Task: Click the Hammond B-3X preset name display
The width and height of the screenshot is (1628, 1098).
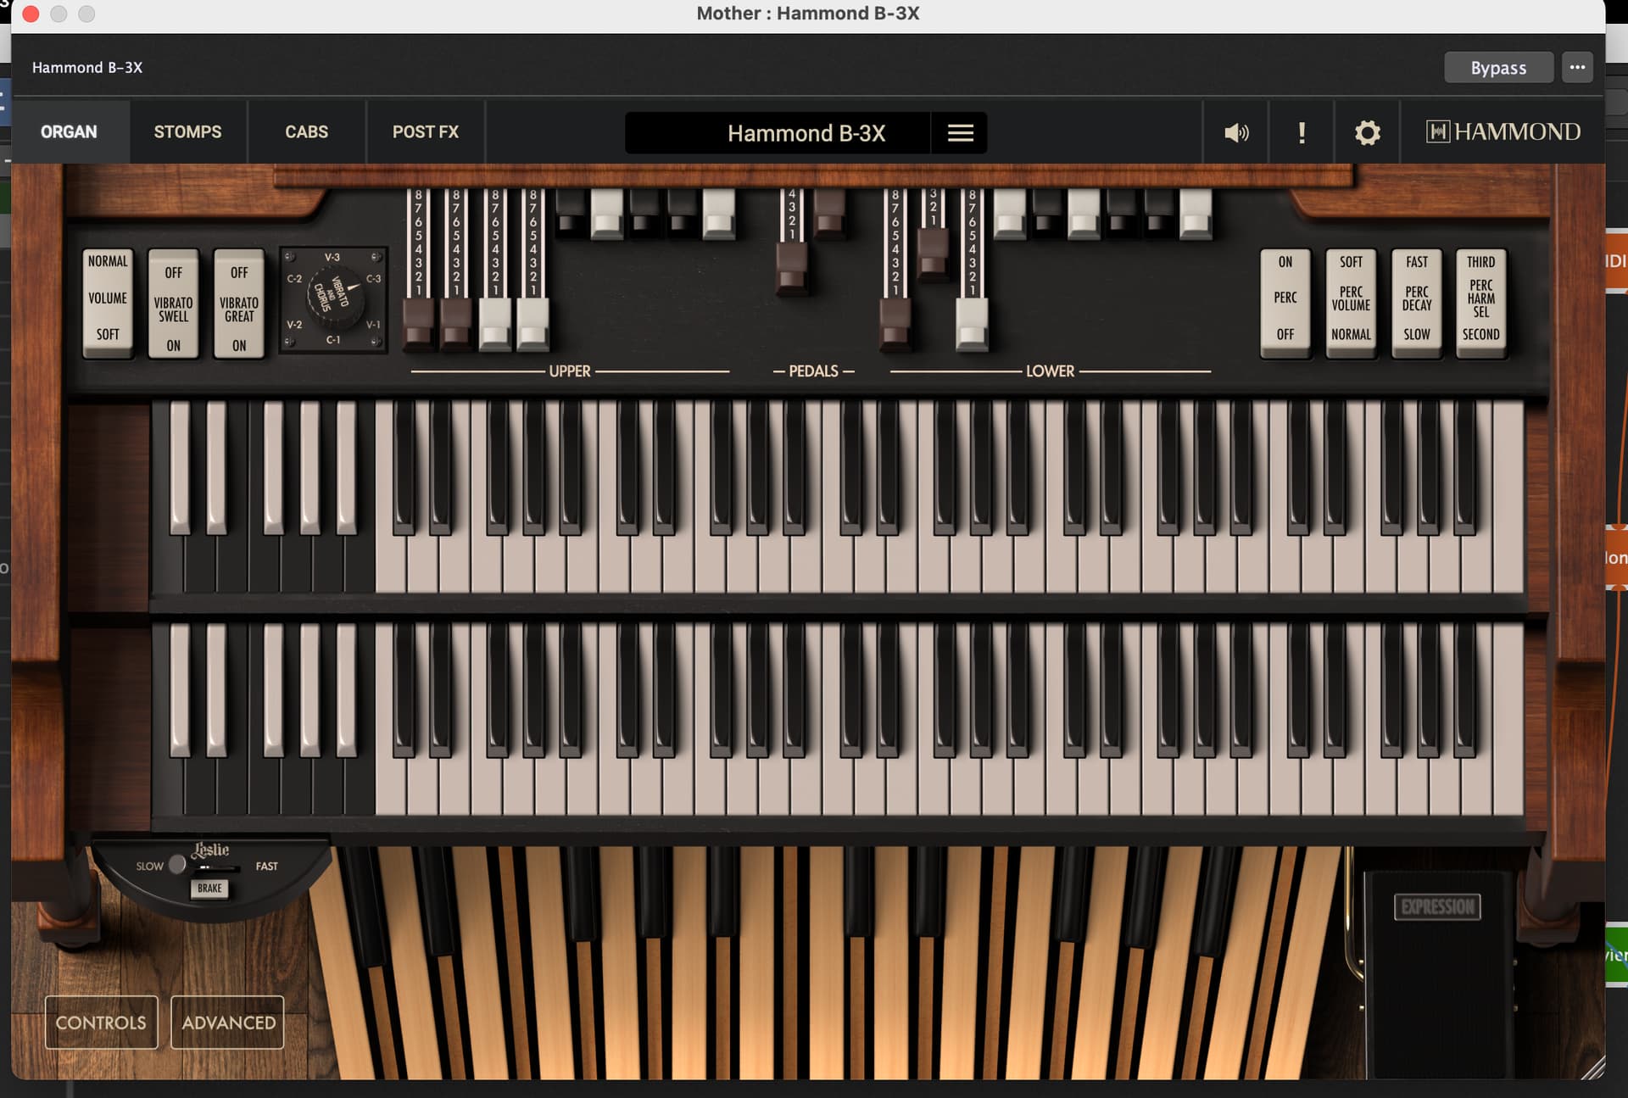Action: (x=778, y=133)
